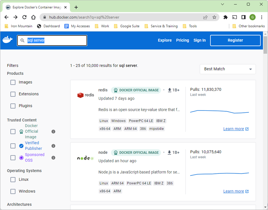The height and width of the screenshot is (210, 268).
Task: Enable the Images filter checkbox
Action: 13,82
